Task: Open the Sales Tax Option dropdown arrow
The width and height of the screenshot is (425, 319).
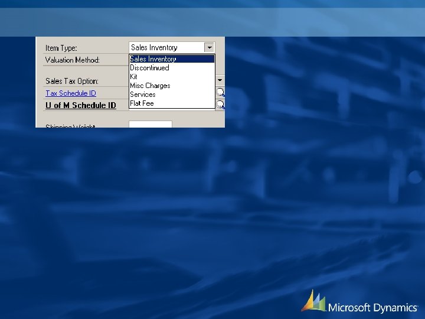Action: click(x=220, y=80)
